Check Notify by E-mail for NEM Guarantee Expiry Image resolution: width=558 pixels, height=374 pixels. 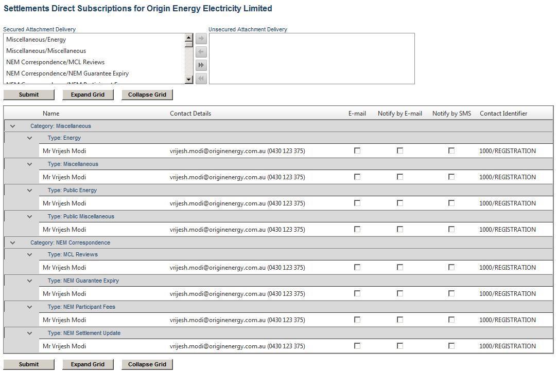tap(400, 293)
